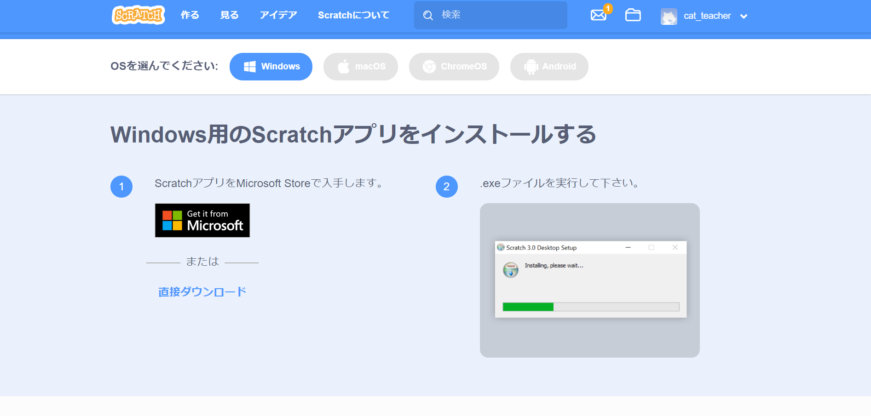The height and width of the screenshot is (416, 871).
Task: Click the Scratch Desktop Setup installer icon
Action: click(x=510, y=270)
